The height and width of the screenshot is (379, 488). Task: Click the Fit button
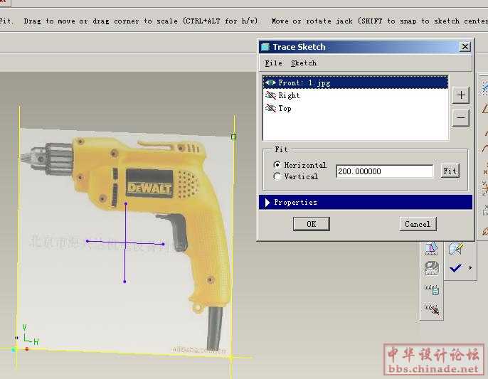[450, 171]
